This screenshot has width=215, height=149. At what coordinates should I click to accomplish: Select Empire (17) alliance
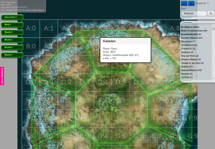[187, 67]
